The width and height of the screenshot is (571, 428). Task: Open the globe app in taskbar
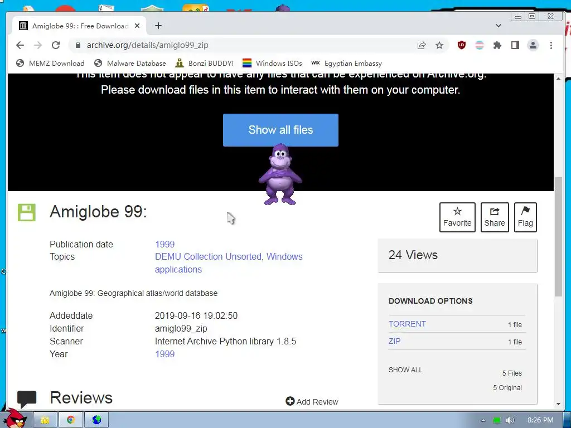pyautogui.click(x=96, y=420)
